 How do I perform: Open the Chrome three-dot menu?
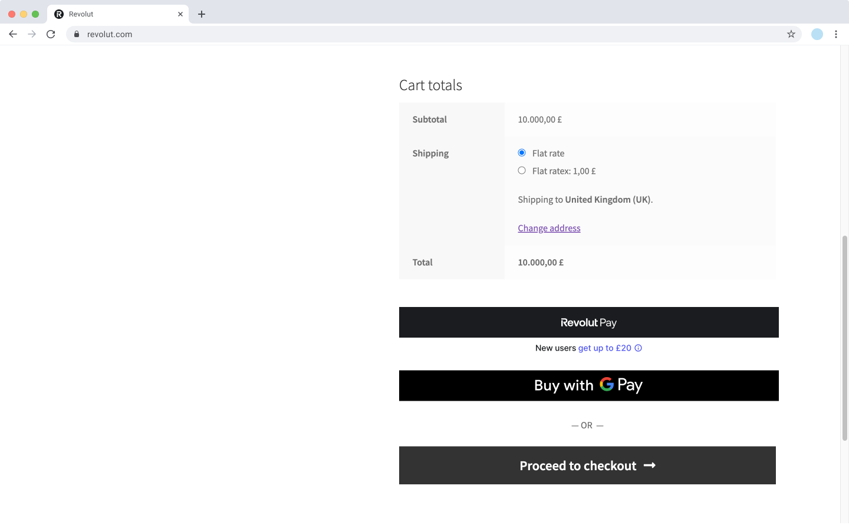836,34
